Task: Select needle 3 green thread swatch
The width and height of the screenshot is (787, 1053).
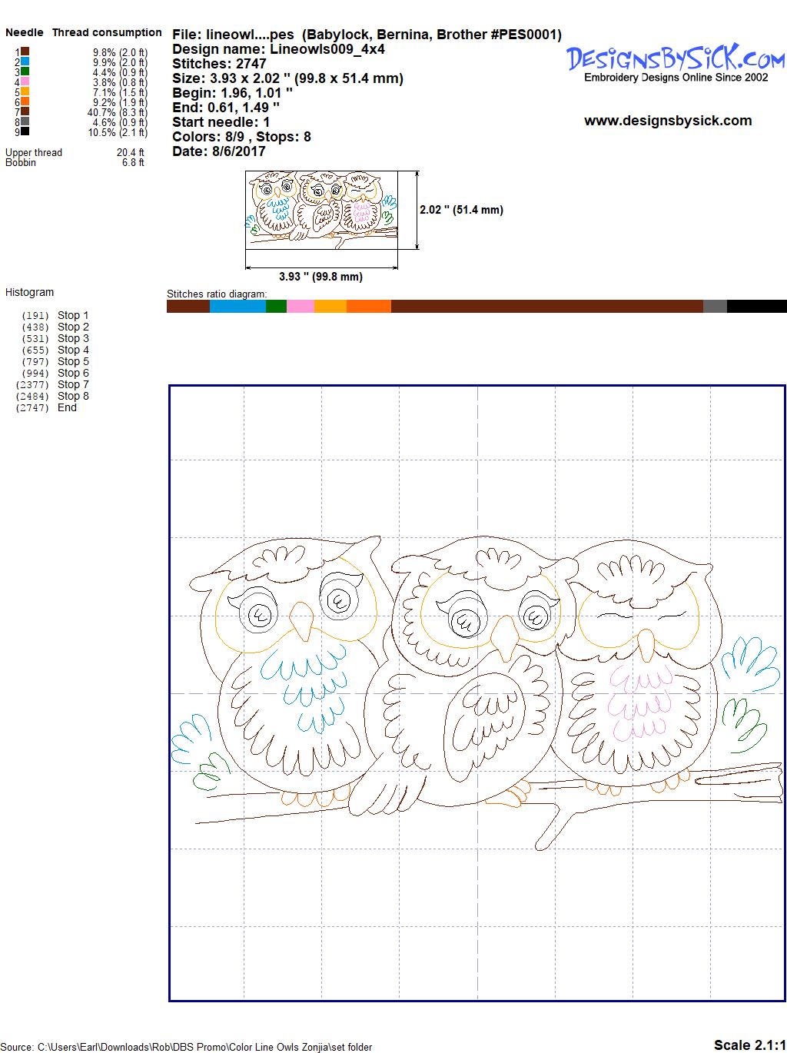Action: point(25,71)
